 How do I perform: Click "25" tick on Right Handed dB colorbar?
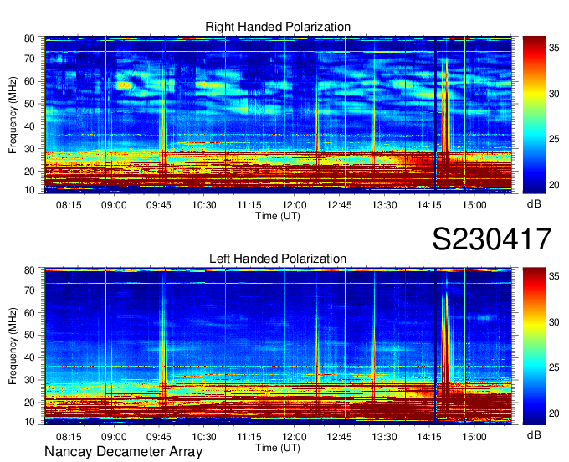click(554, 140)
